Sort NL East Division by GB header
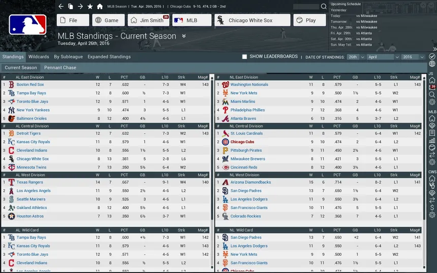The image size is (437, 273). tap(355, 77)
